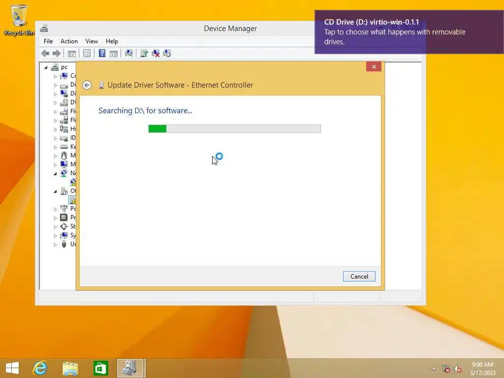
Task: Open the Help menu
Action: [x=112, y=41]
